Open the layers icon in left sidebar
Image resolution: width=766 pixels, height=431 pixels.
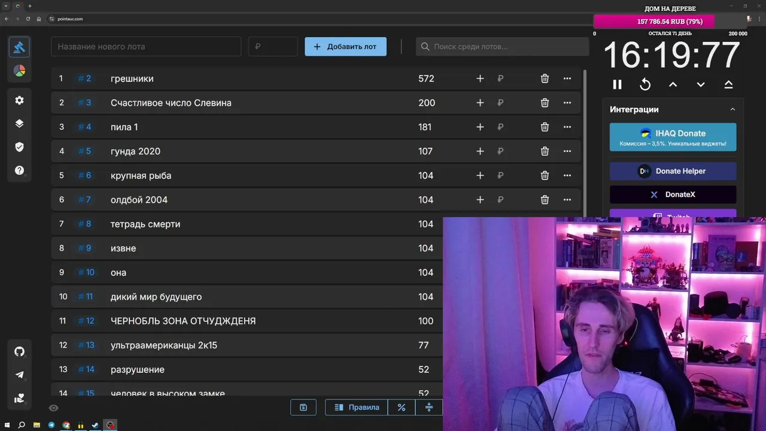click(19, 123)
